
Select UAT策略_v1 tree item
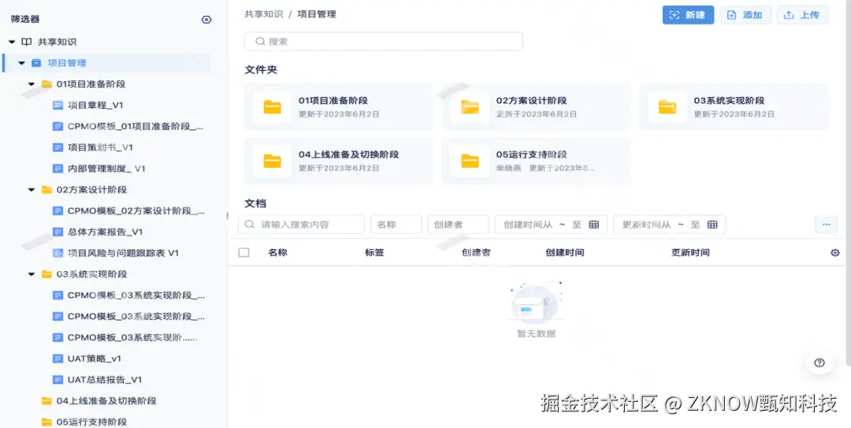(x=95, y=359)
